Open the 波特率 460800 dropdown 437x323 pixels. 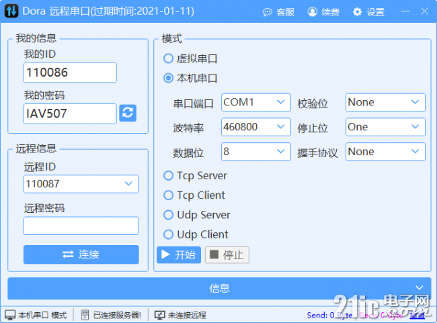pos(256,127)
